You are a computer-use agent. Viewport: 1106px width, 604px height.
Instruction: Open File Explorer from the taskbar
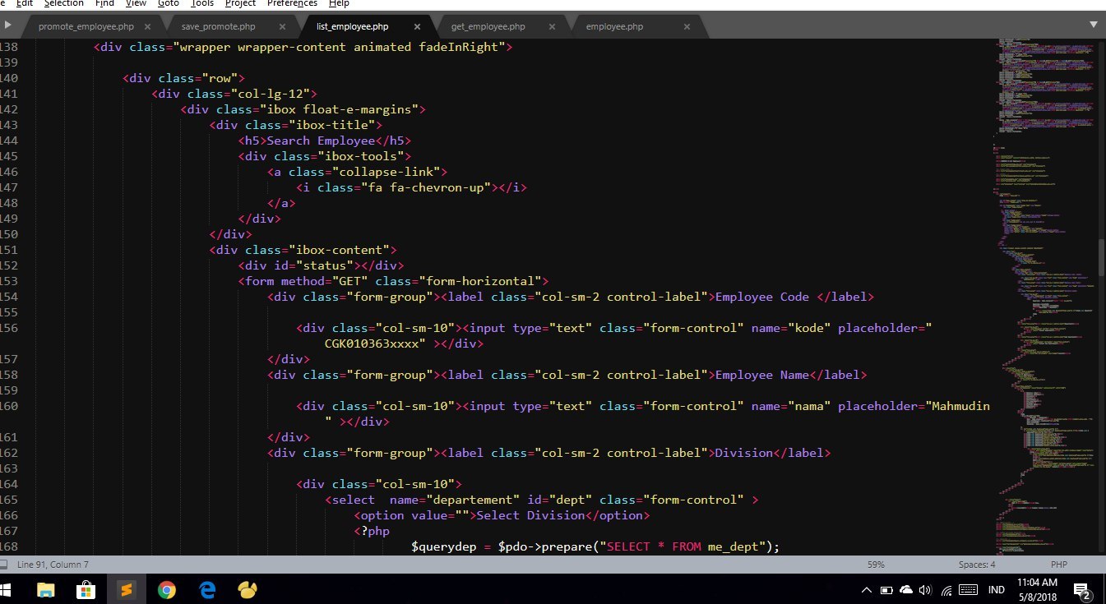click(45, 589)
